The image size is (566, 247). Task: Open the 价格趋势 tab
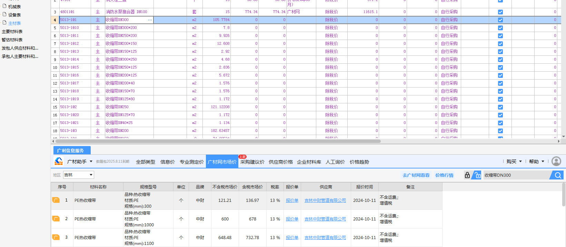pos(359,162)
